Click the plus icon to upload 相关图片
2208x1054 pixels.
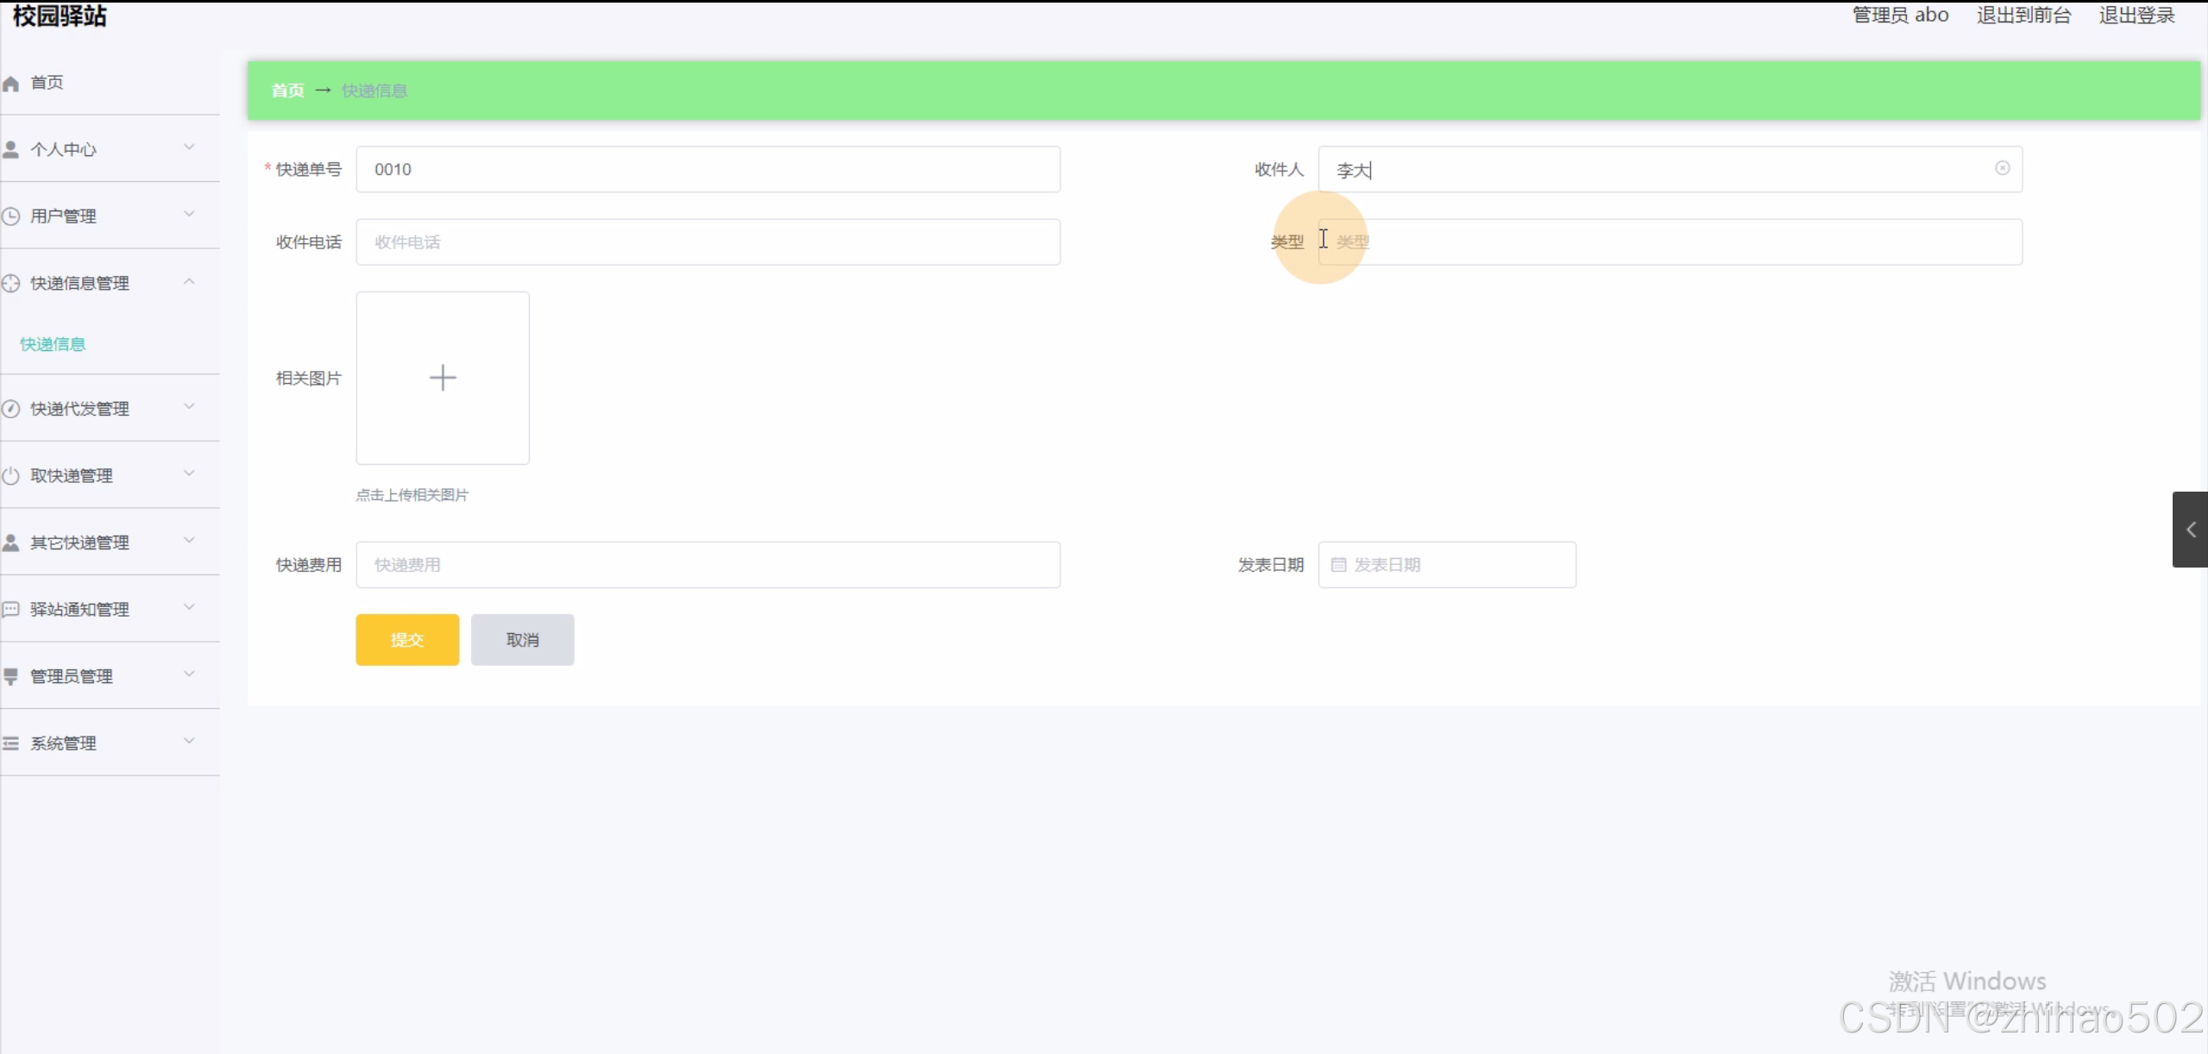(x=443, y=378)
